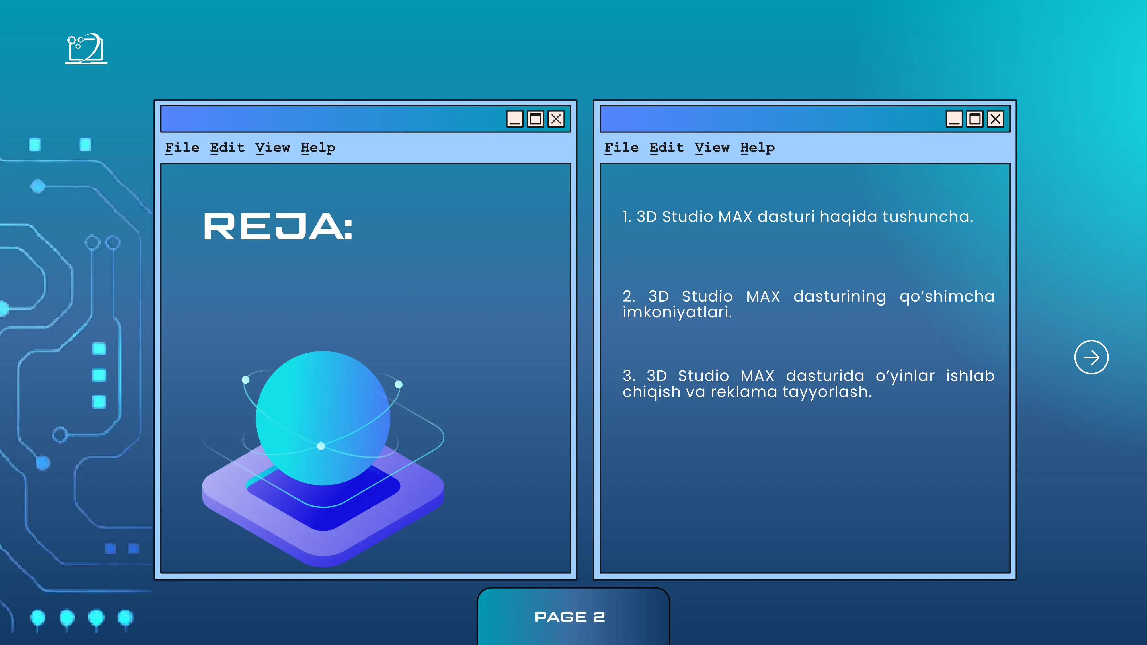Click the sphere on platform illustration
1147x645 pixels.
click(323, 458)
